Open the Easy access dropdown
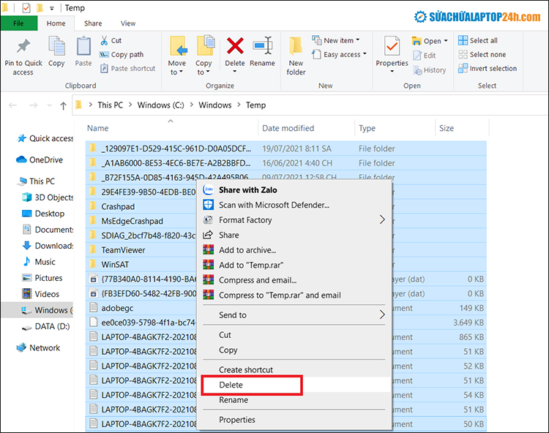Image resolution: width=549 pixels, height=433 pixels. point(339,55)
